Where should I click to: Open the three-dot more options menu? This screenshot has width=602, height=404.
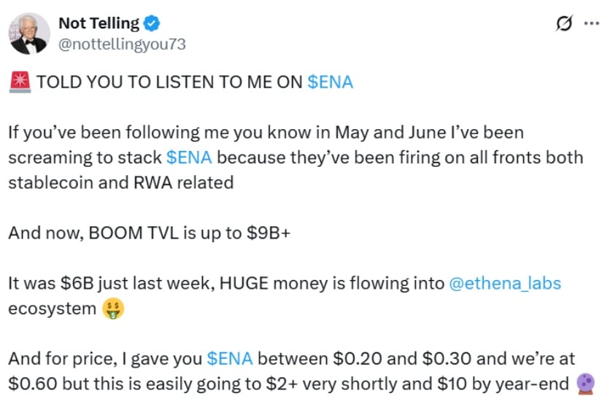(x=592, y=24)
